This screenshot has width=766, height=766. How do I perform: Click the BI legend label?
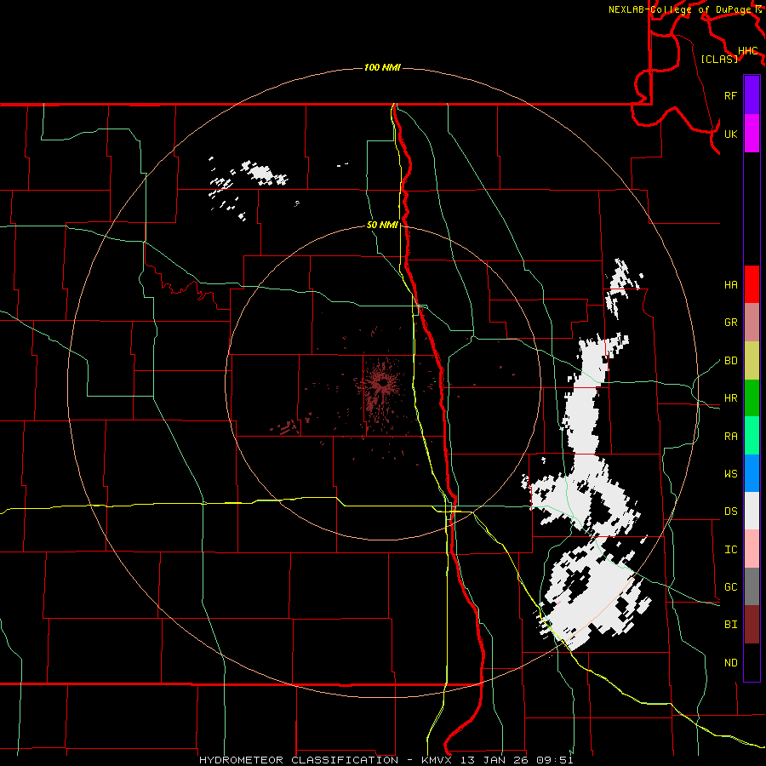(x=730, y=625)
